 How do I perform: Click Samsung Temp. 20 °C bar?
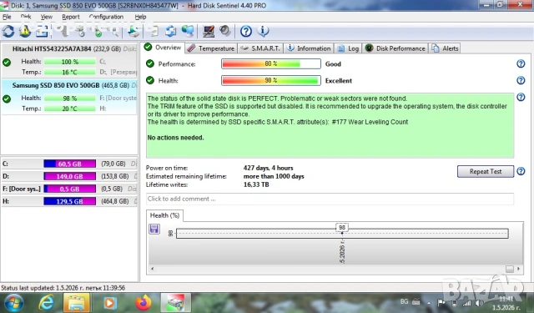(70, 109)
